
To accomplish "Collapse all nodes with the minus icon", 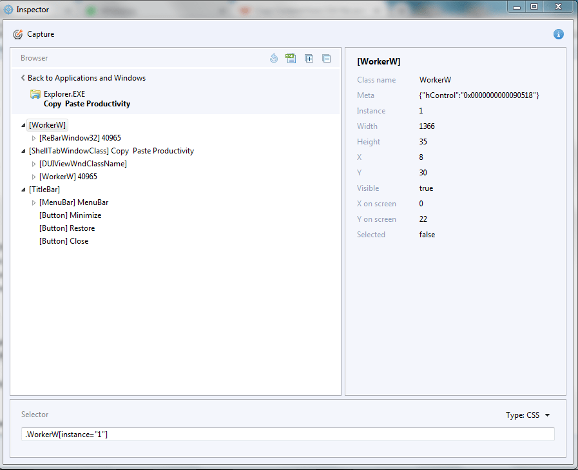I will point(327,58).
